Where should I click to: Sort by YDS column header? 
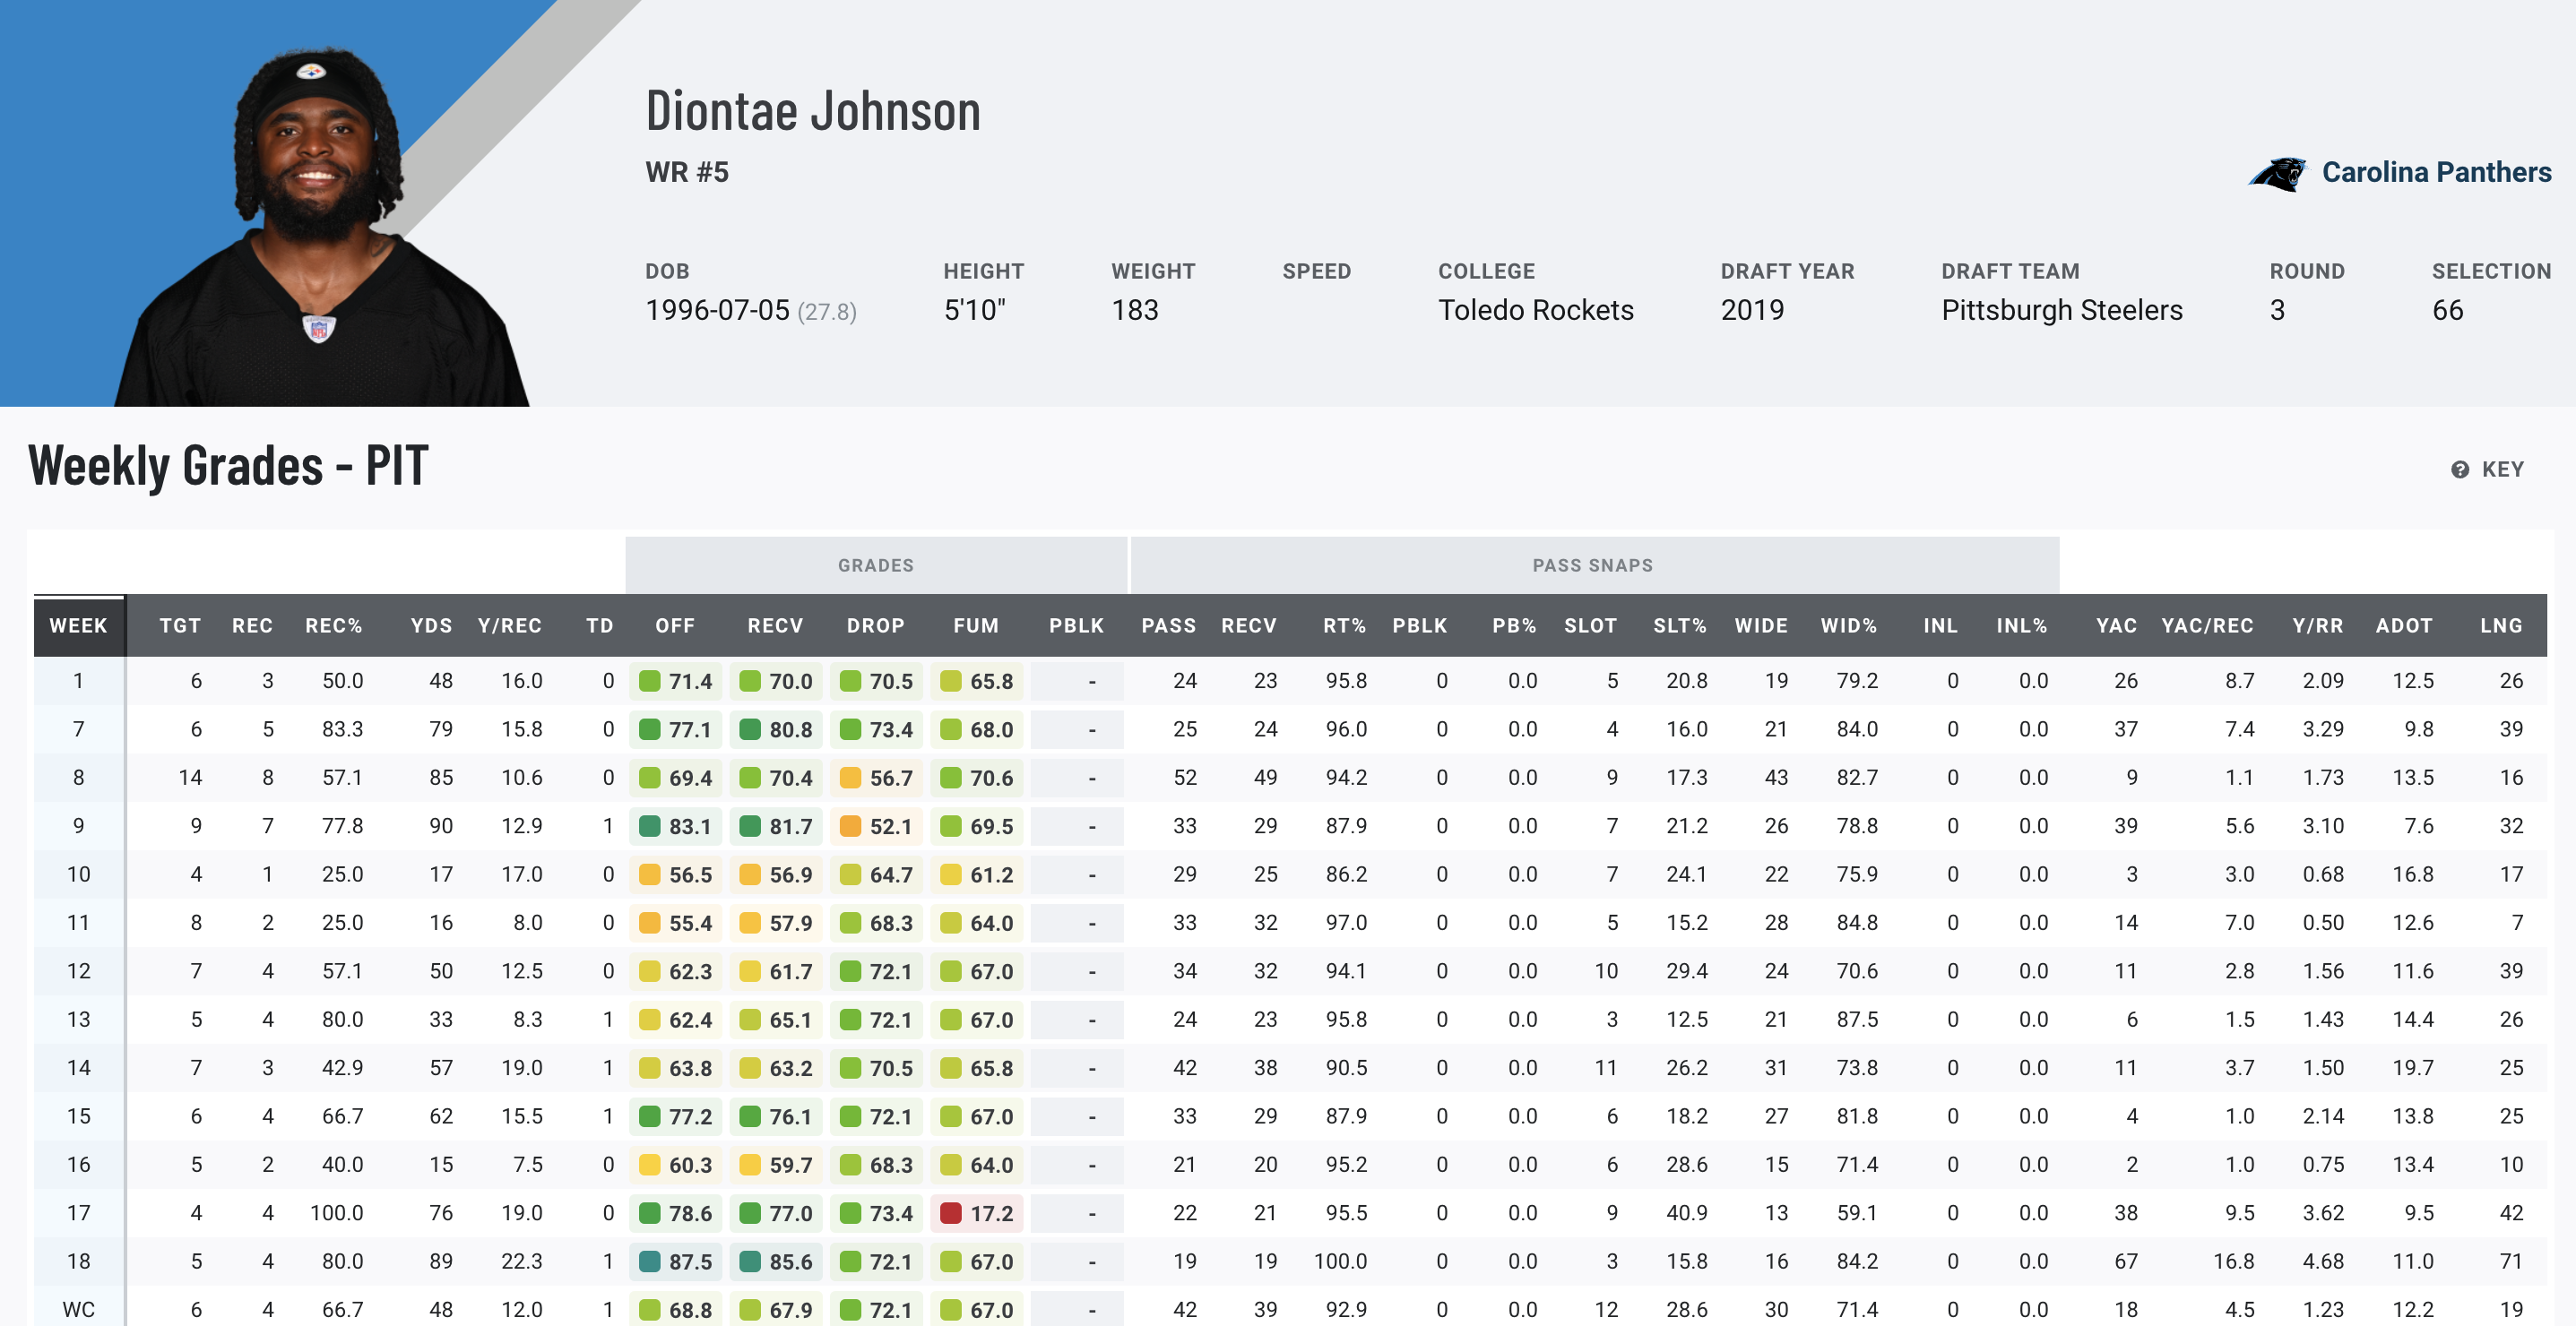431,625
